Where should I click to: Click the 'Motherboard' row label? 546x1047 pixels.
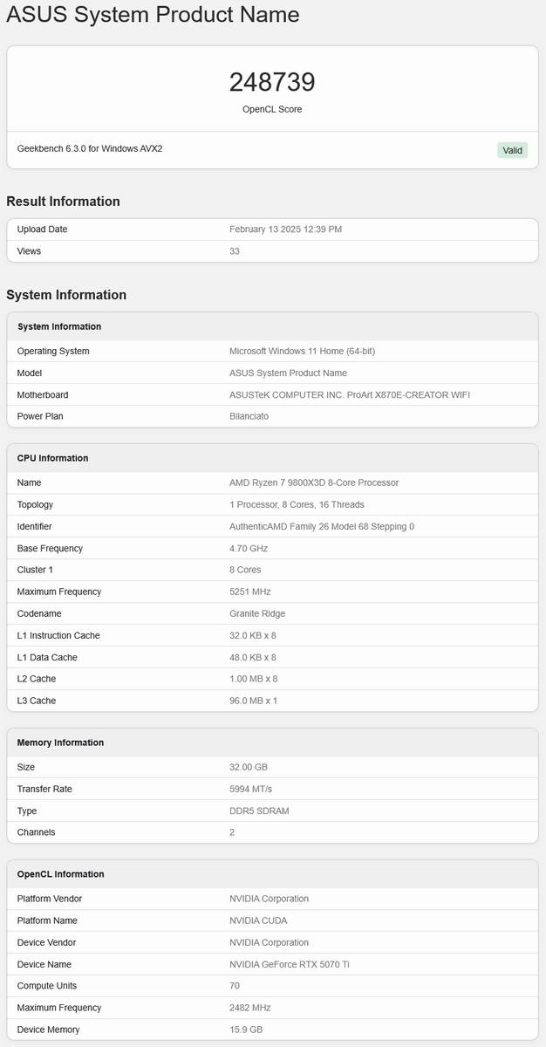coord(43,394)
